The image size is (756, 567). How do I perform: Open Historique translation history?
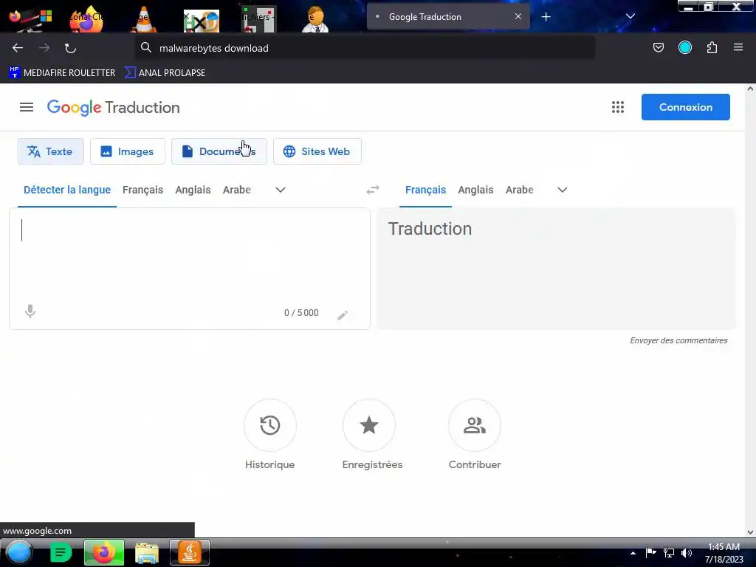coord(270,425)
